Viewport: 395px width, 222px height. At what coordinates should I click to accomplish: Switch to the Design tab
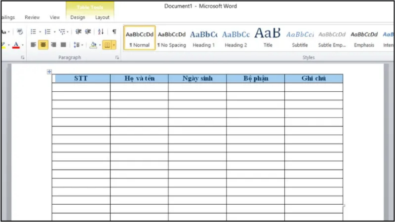(78, 17)
